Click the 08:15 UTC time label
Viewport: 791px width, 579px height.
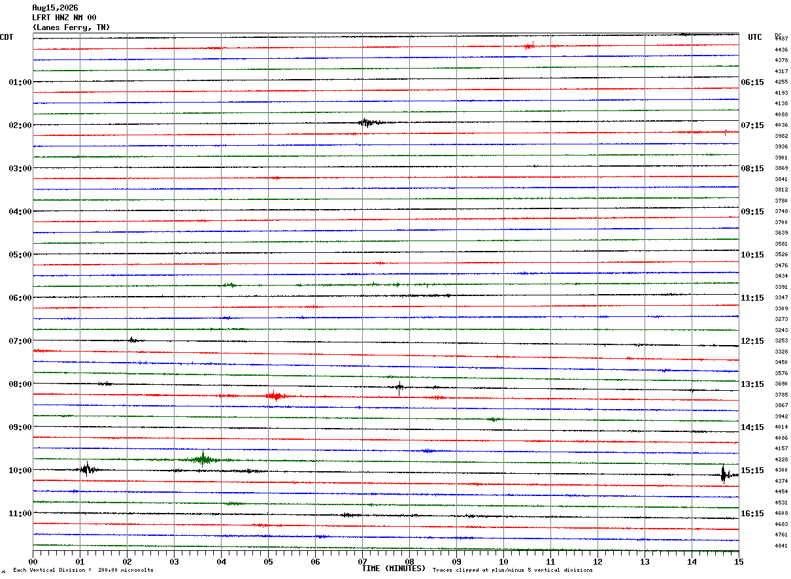752,169
